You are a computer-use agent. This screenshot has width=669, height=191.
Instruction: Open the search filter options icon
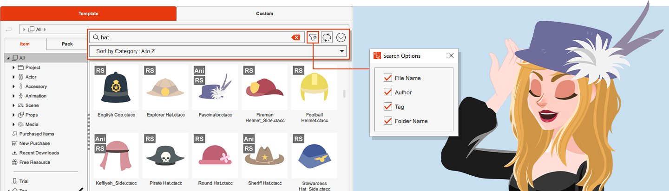coord(313,37)
